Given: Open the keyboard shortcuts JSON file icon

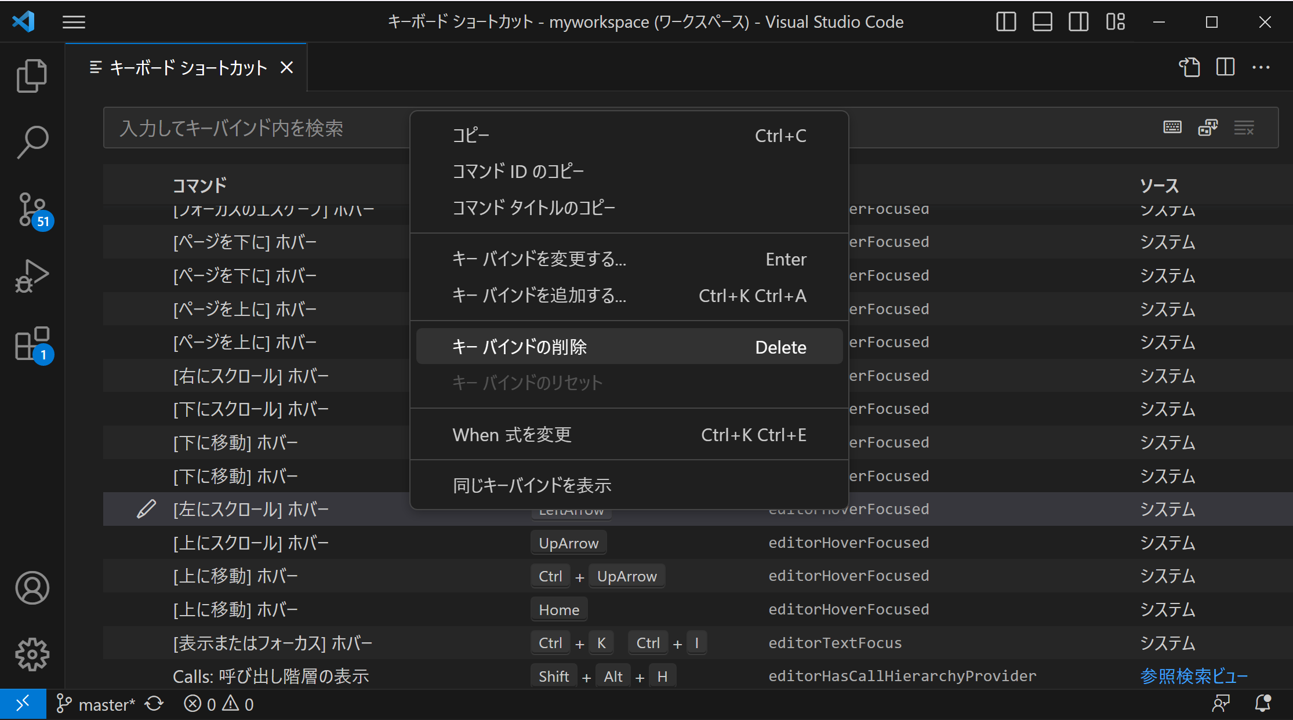Looking at the screenshot, I should click(x=1189, y=67).
